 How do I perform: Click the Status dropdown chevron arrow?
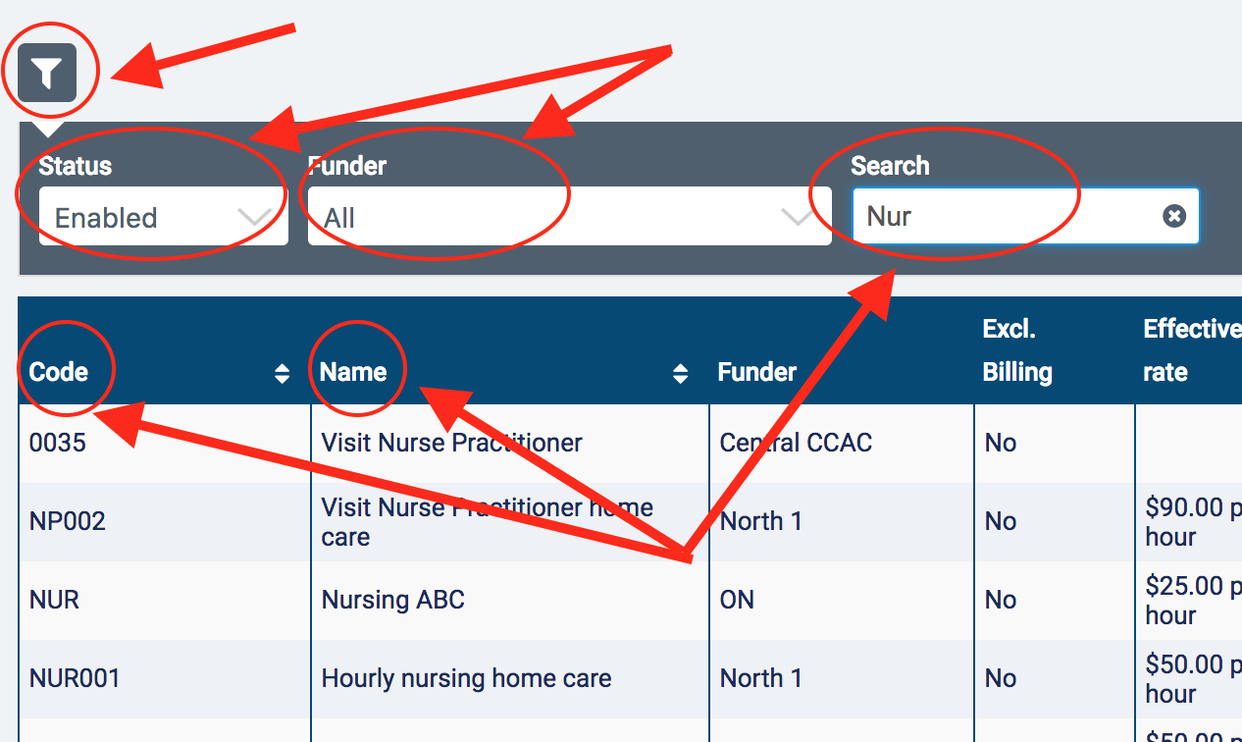tap(254, 217)
